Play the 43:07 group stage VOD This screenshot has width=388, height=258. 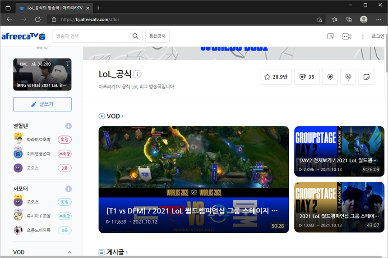click(x=339, y=207)
